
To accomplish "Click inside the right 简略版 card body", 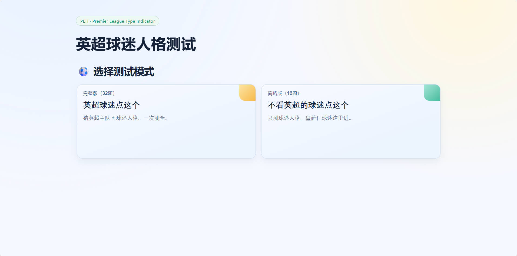I will tap(351, 138).
